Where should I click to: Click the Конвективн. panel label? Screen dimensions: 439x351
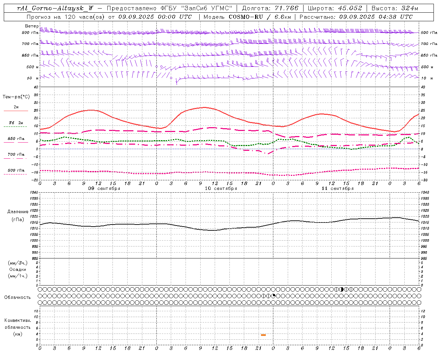17,320
